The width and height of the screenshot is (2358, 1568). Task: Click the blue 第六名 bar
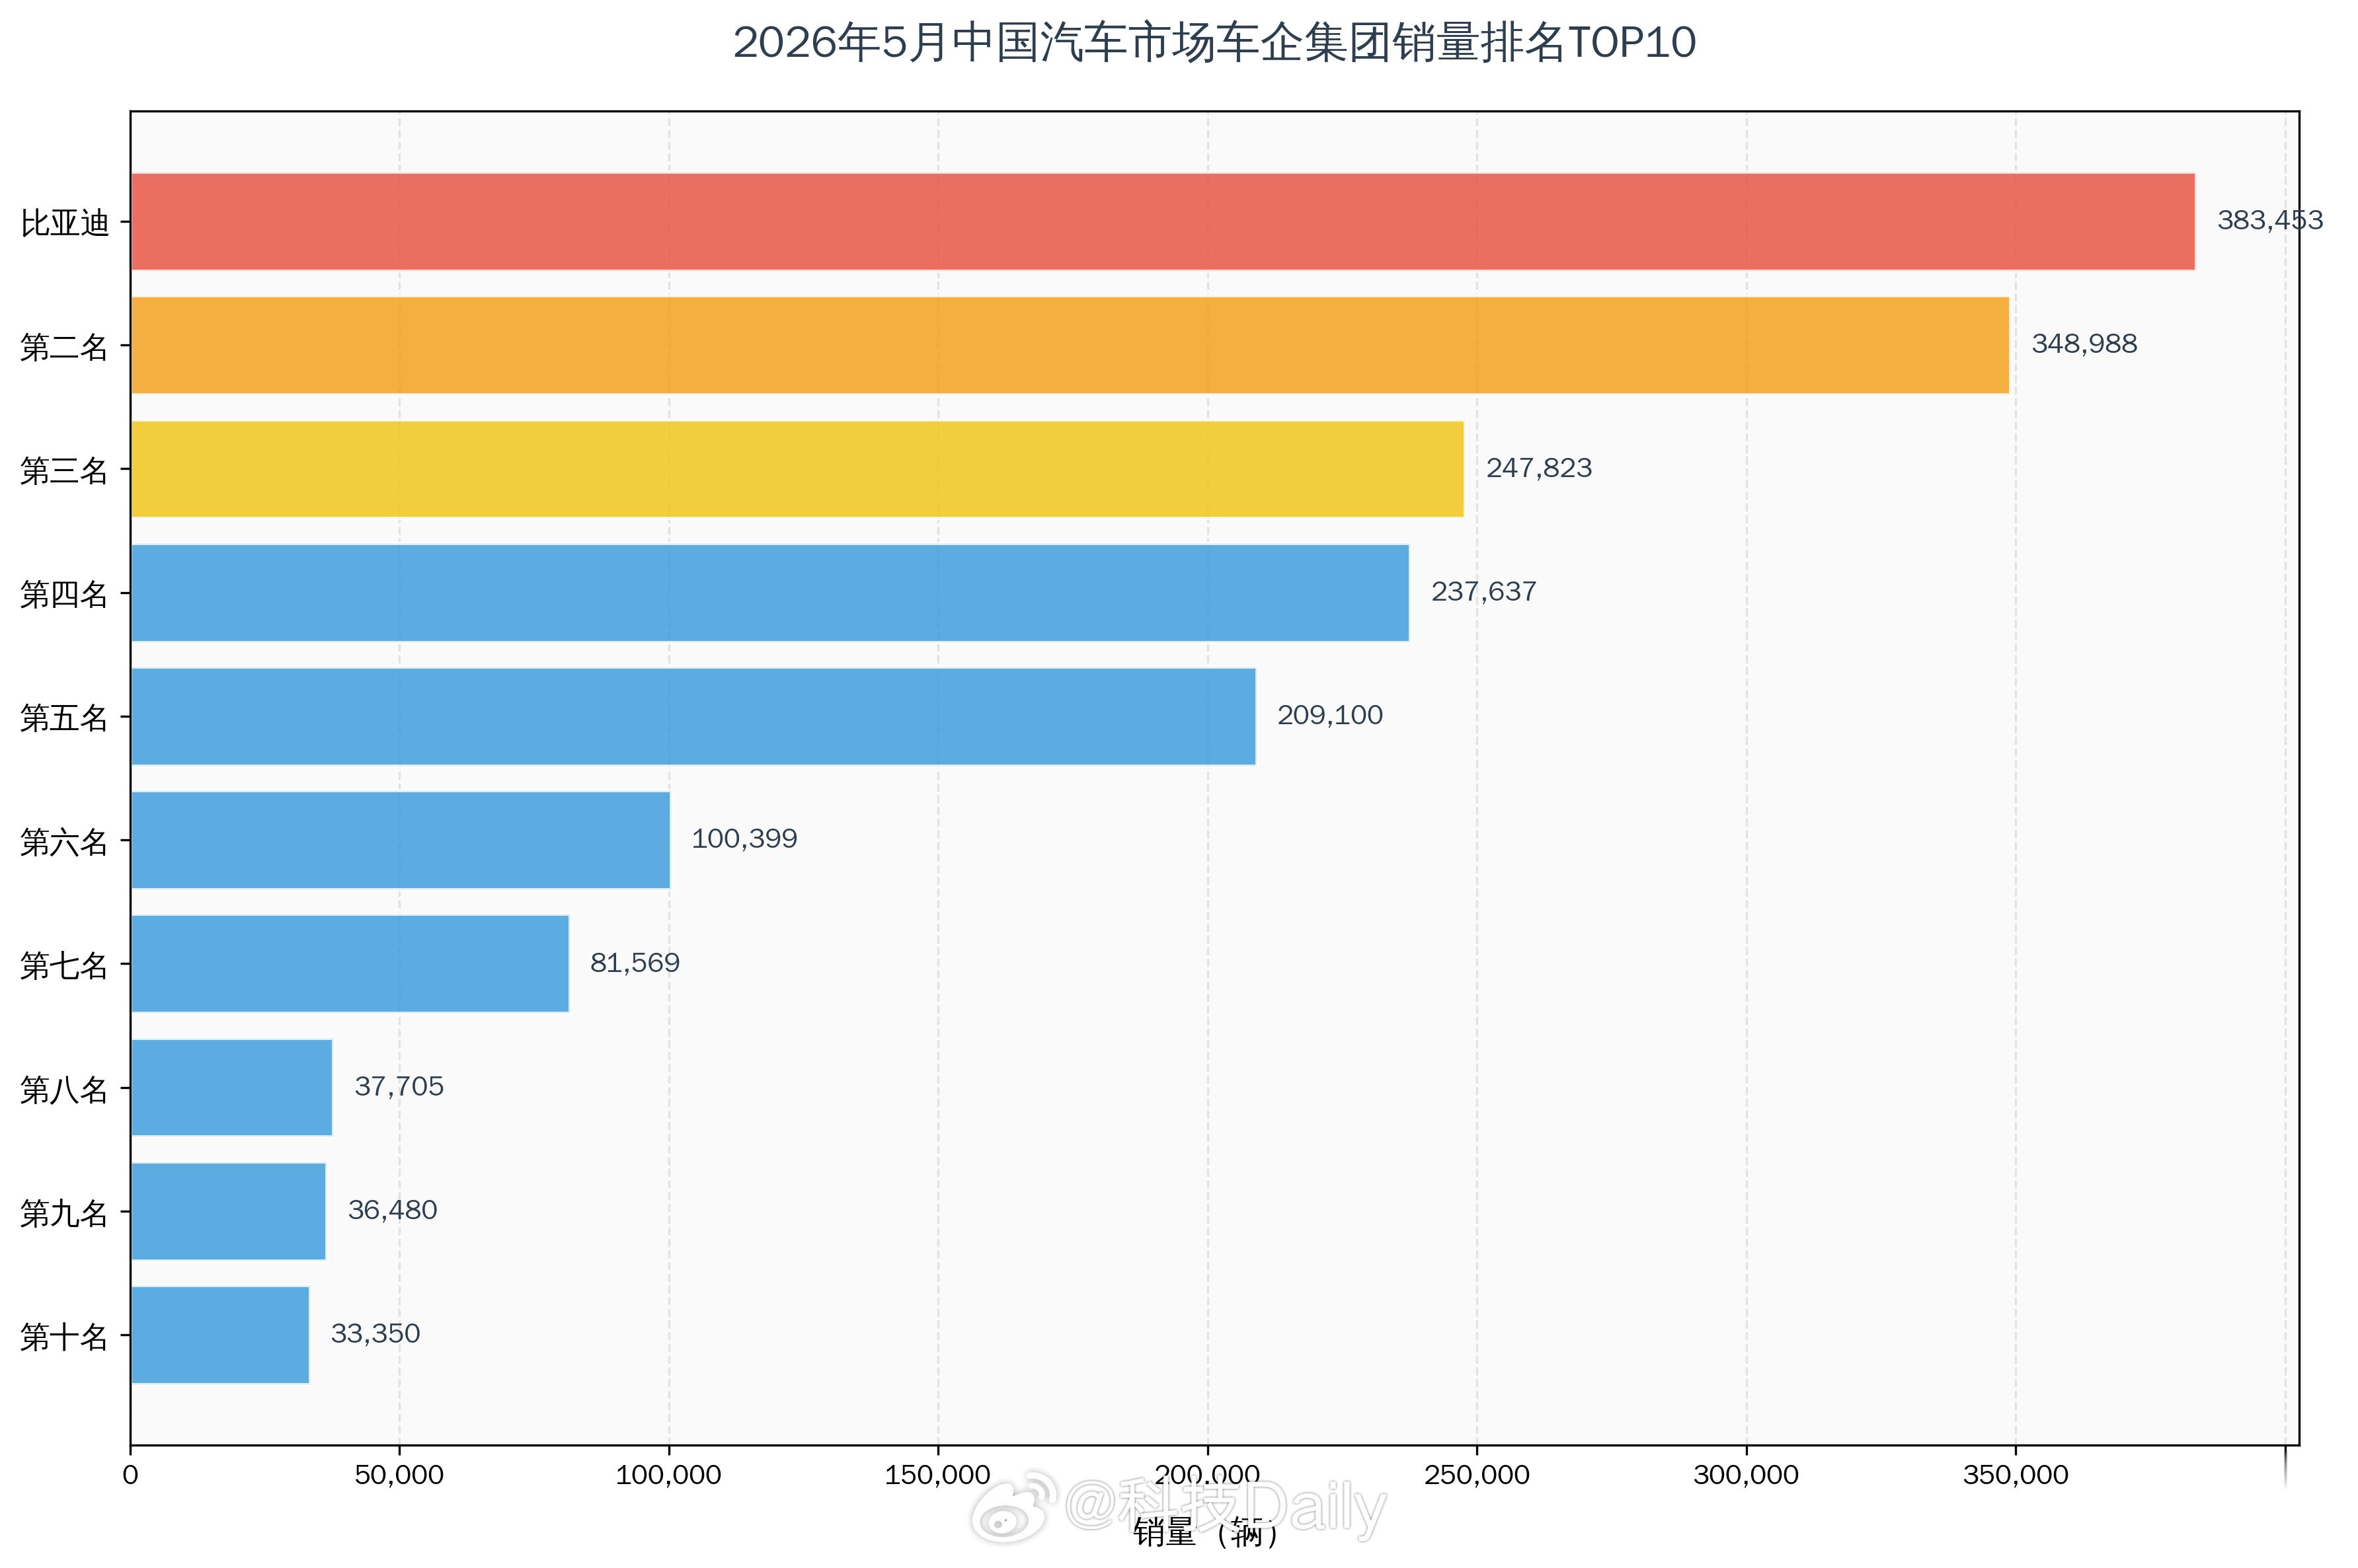[x=400, y=840]
